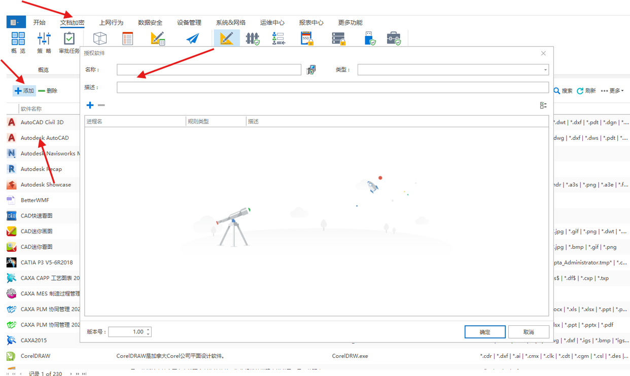Open the 审批任务 approval tasks icon
The image size is (630, 376).
[x=69, y=39]
